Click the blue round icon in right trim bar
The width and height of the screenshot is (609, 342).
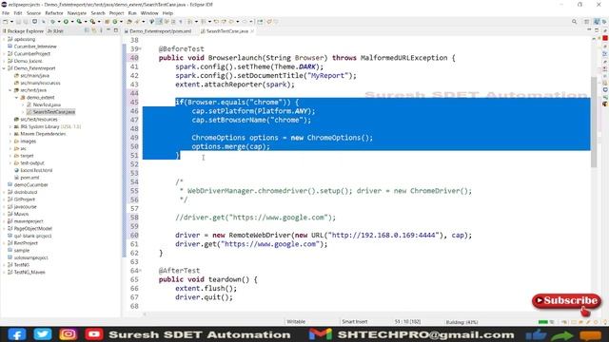point(605,90)
